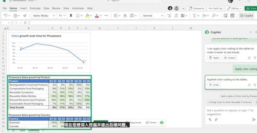Screen dimensions: 257x133
Task: Click Undo in the Copilot response card
Action: coord(214,85)
